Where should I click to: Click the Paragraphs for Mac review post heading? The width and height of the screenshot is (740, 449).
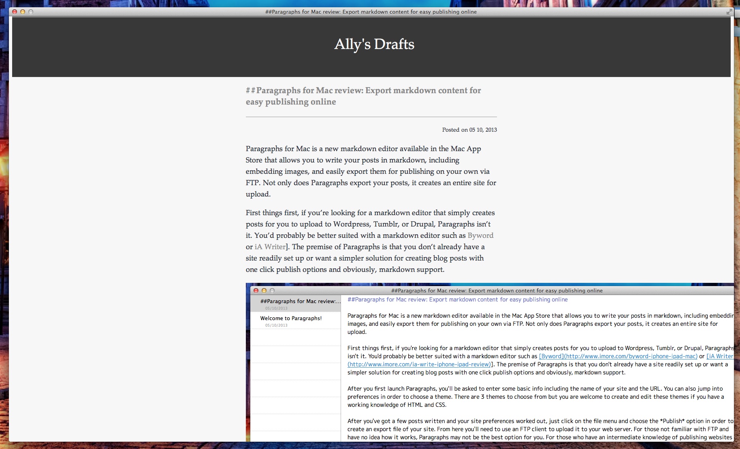pyautogui.click(x=363, y=96)
